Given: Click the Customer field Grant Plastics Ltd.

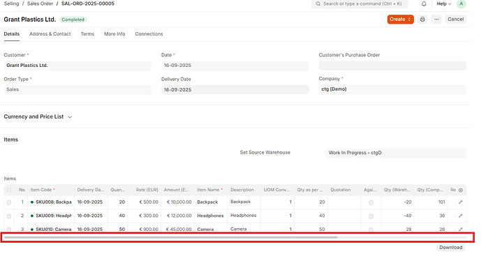Looking at the screenshot, I should pyautogui.click(x=77, y=66).
